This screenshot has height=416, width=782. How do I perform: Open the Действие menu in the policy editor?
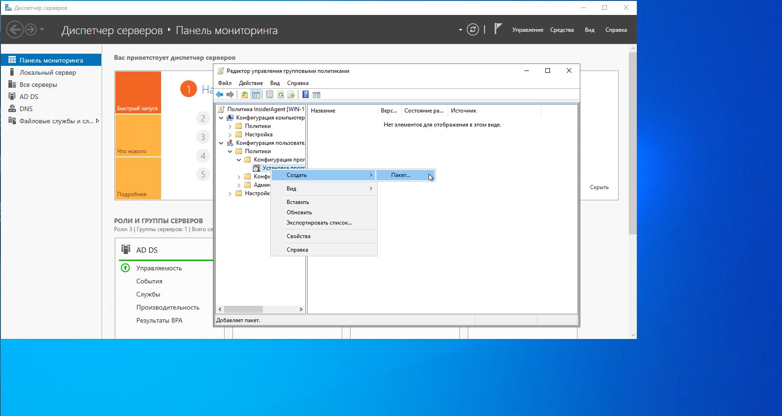(251, 83)
